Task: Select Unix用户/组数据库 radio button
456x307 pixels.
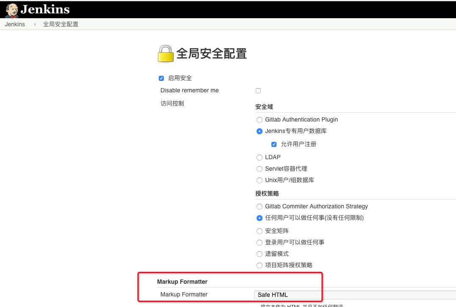Action: pyautogui.click(x=260, y=180)
